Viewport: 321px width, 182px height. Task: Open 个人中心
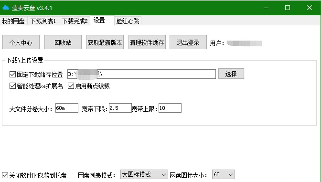point(21,42)
